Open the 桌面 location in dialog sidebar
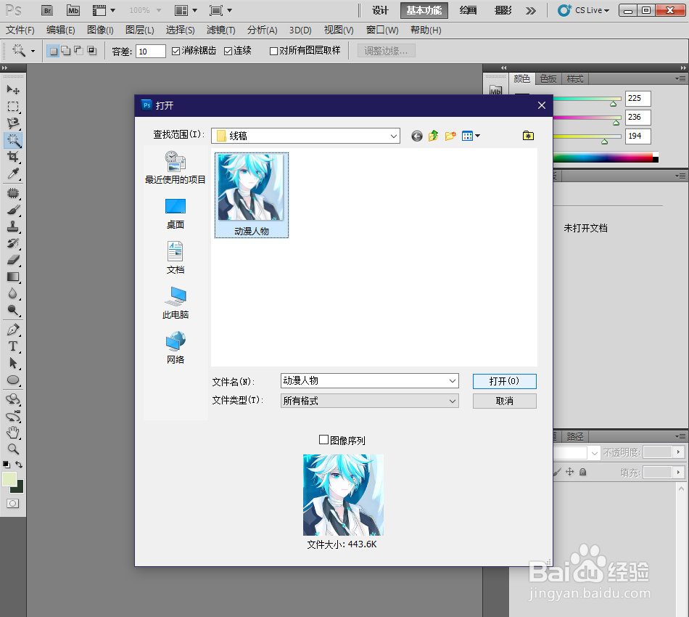 point(176,213)
